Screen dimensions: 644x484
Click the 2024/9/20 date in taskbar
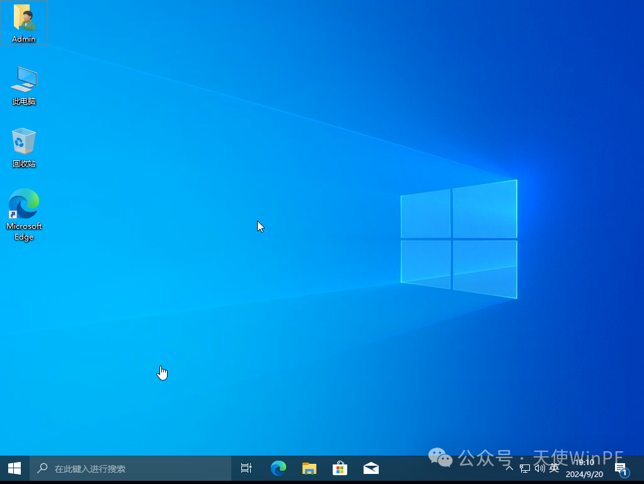pos(584,475)
